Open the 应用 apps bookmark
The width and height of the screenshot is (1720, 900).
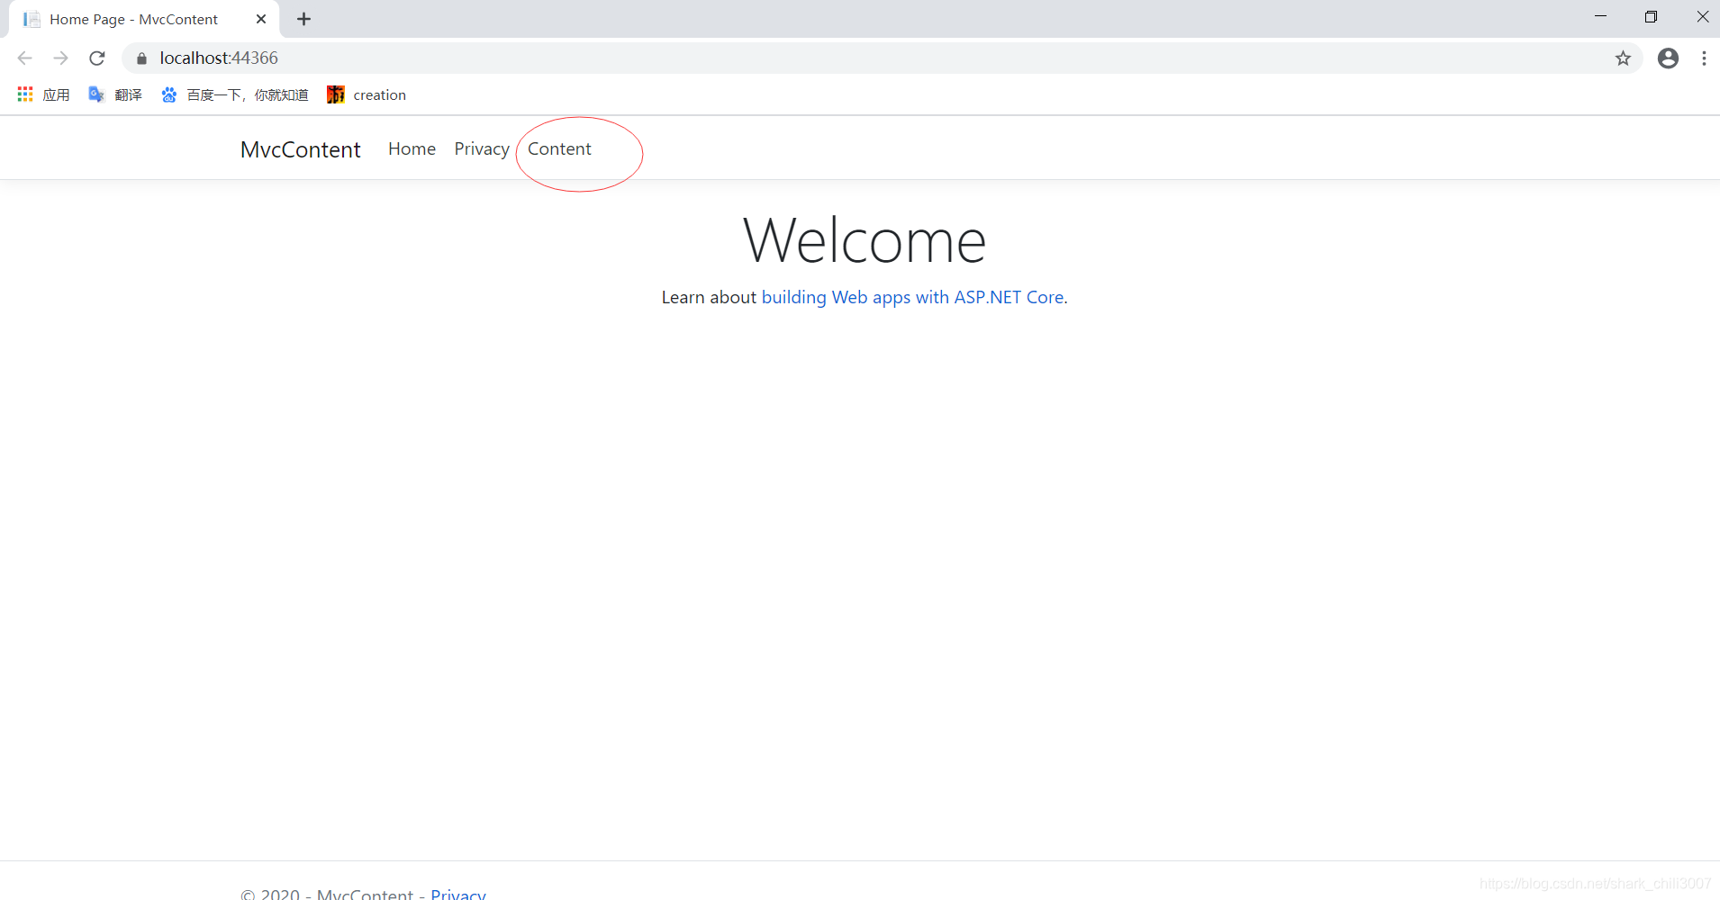pyautogui.click(x=43, y=94)
